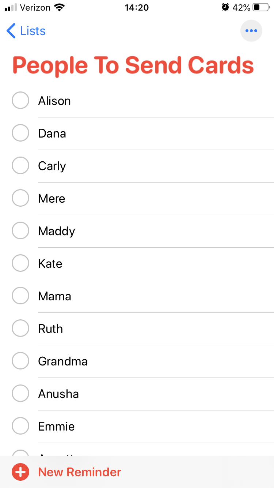Check off the Dana reminder circle
This screenshot has height=488, width=274.
point(20,133)
